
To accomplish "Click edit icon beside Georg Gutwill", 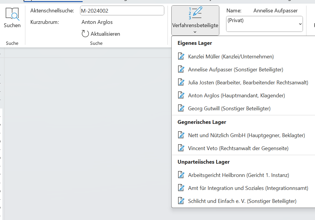I will pos(181,108).
